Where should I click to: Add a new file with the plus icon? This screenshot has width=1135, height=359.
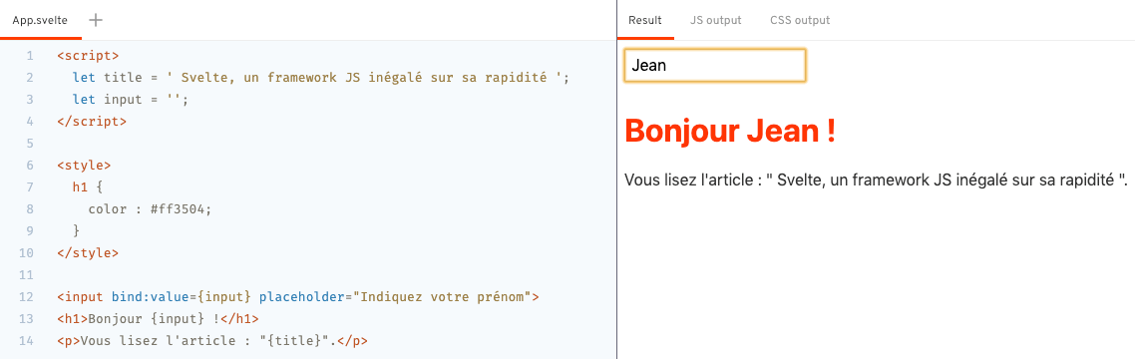95,20
